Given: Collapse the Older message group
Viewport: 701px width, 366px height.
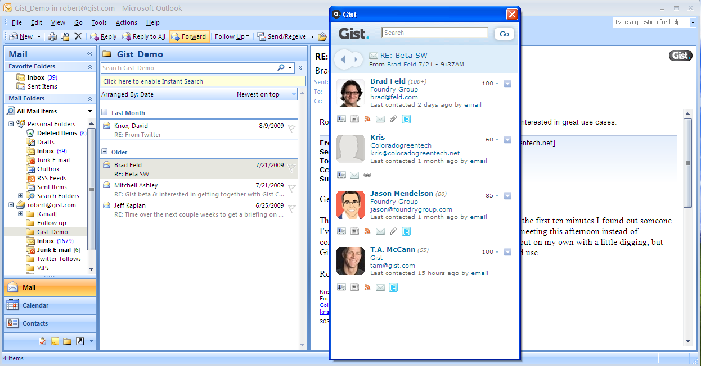Looking at the screenshot, I should (105, 152).
